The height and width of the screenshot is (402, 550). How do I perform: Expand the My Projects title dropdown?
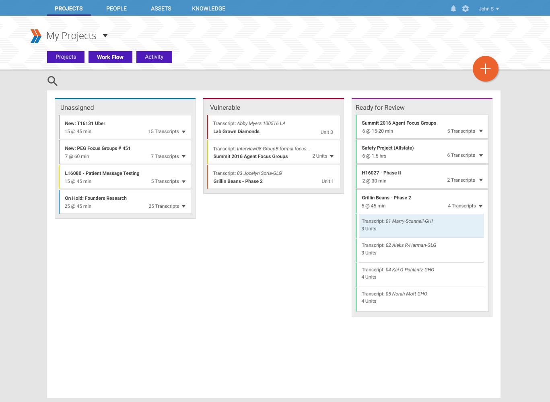coord(105,36)
